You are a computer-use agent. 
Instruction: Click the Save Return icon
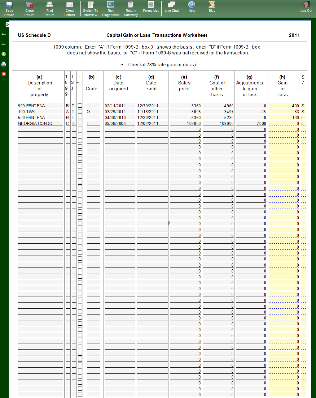click(x=9, y=9)
